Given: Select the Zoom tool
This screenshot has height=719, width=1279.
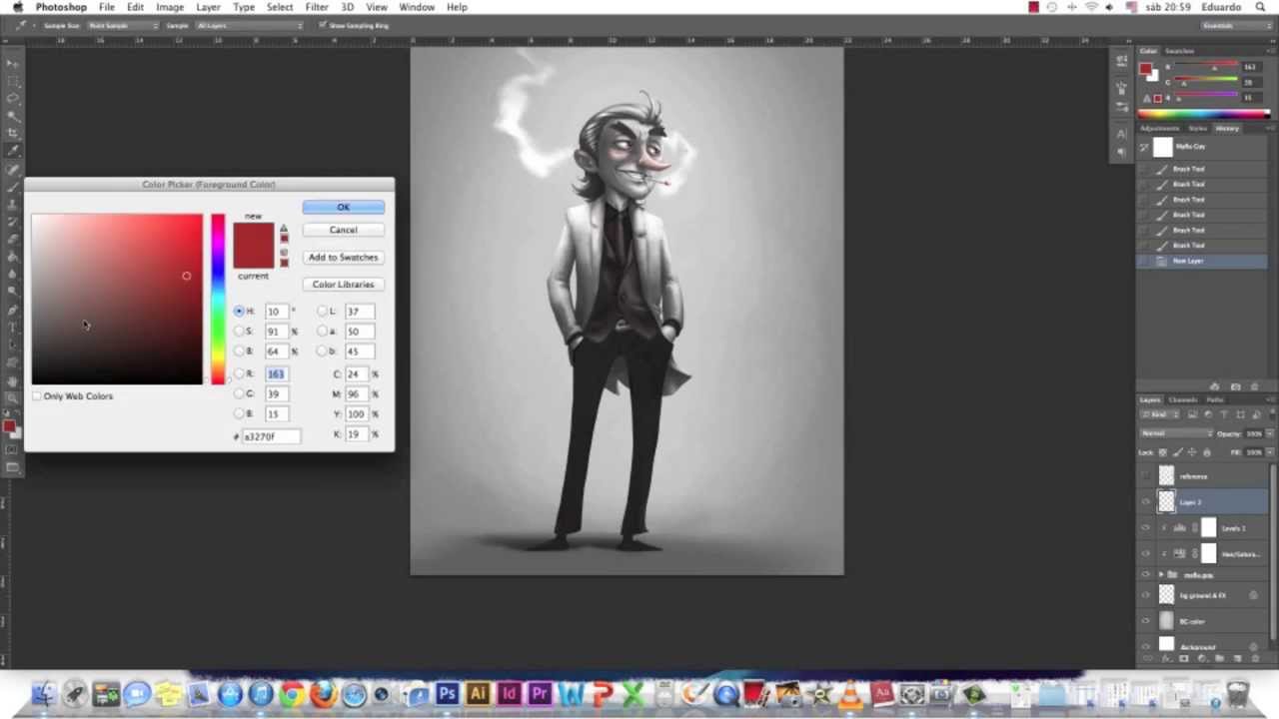Looking at the screenshot, I should pos(13,396).
